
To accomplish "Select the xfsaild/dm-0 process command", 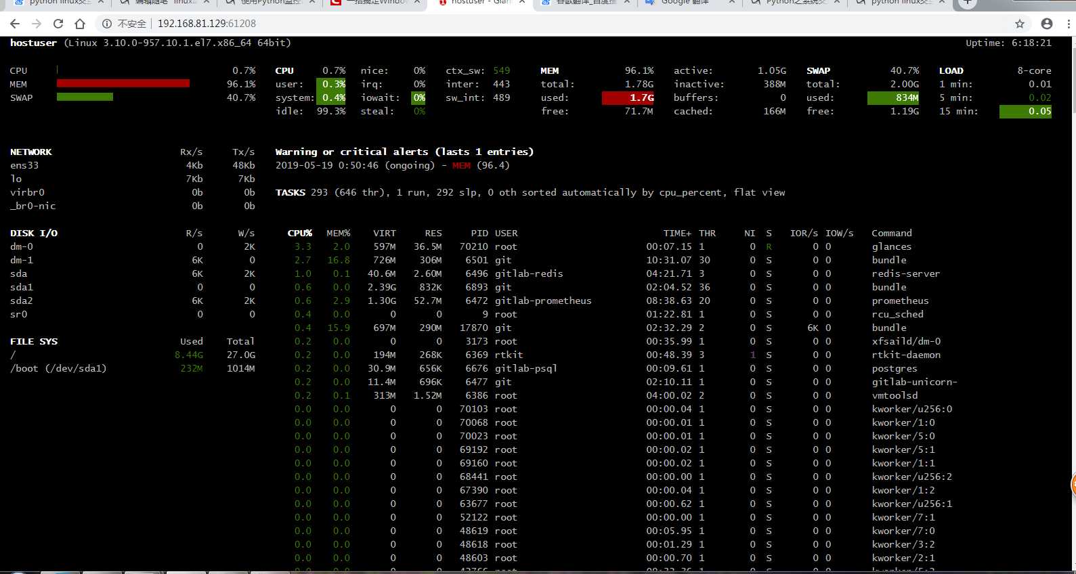I will (x=906, y=341).
